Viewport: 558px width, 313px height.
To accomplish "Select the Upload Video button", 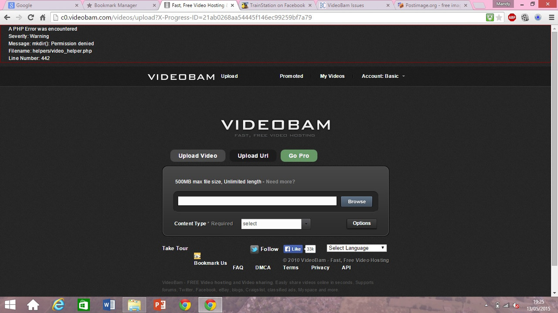I will (197, 156).
